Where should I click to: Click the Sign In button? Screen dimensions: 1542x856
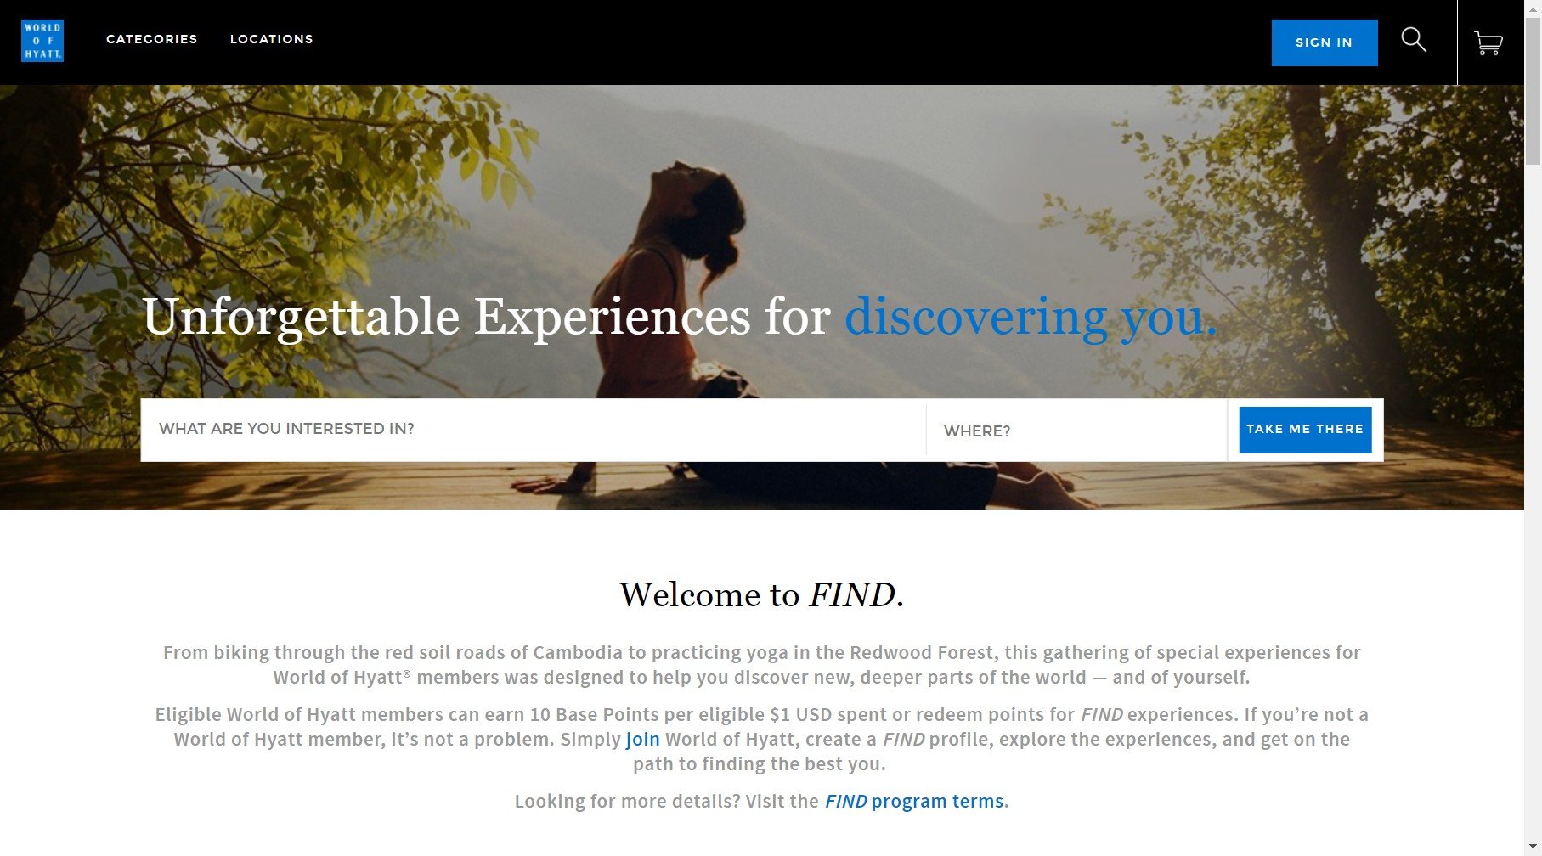coord(1325,42)
